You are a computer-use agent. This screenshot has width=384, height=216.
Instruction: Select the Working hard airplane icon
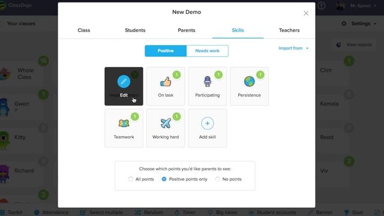click(166, 123)
